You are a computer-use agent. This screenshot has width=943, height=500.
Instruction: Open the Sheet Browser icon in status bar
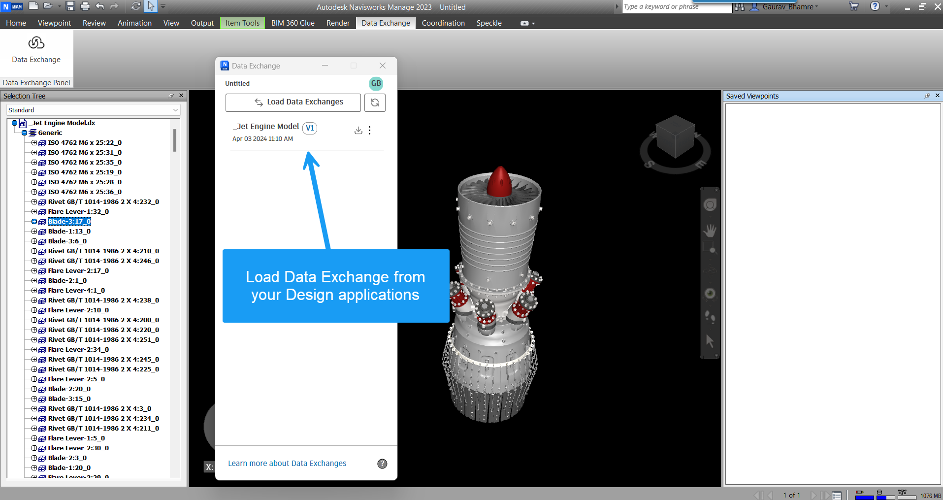point(837,495)
